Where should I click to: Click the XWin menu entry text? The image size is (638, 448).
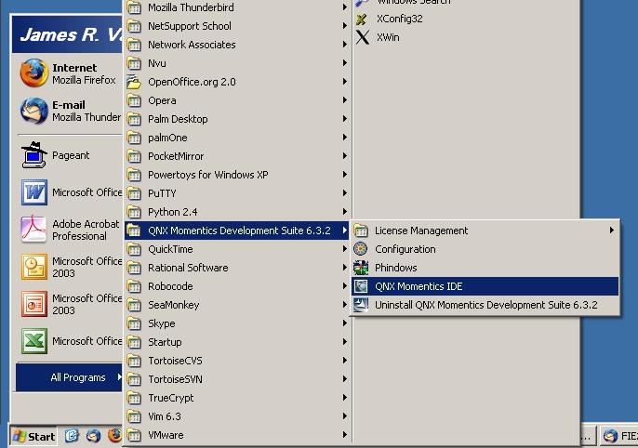click(388, 37)
